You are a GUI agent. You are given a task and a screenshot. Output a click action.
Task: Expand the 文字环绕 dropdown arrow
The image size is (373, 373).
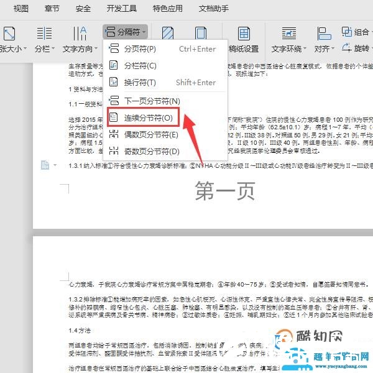click(x=305, y=48)
